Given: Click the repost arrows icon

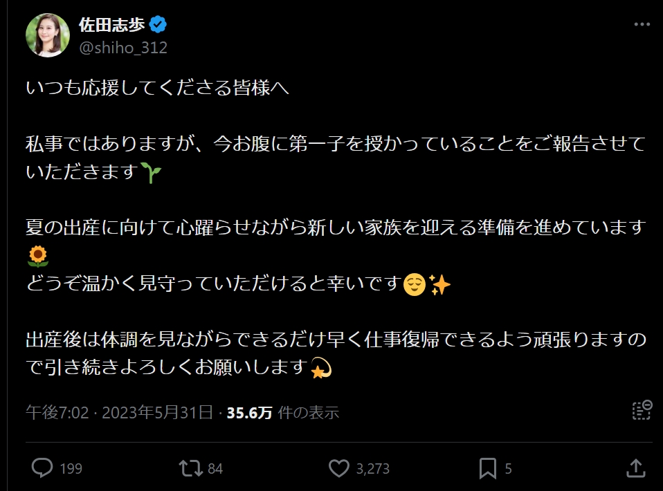Looking at the screenshot, I should coord(190,468).
